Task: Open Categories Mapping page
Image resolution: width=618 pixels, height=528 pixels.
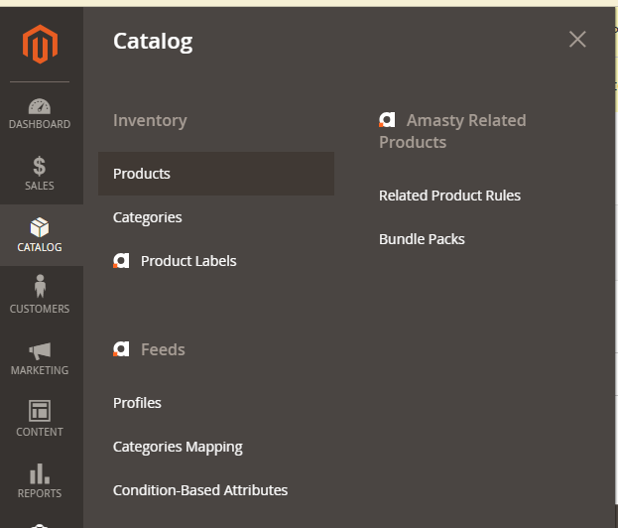Action: point(178,447)
